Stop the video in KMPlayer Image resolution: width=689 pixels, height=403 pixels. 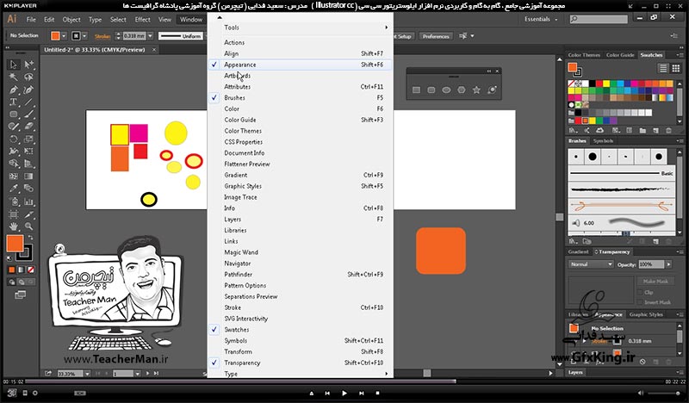(377, 393)
